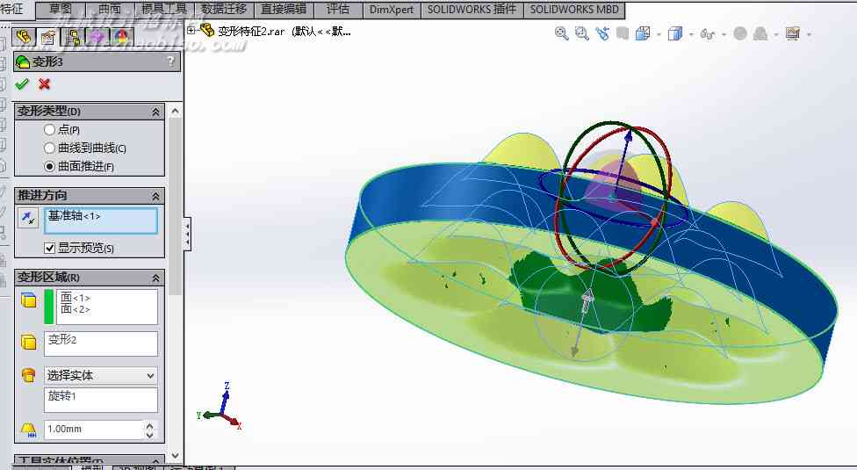Click the Display Style icon
The image size is (857, 470).
point(675,34)
